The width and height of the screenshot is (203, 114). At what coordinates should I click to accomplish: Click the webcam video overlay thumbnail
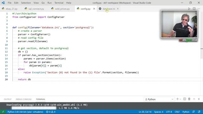click(179, 24)
